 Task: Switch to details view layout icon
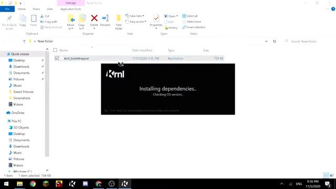tap(325, 175)
